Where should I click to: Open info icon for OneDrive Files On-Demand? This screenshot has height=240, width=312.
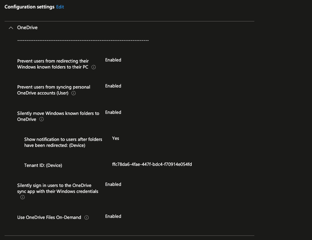pyautogui.click(x=87, y=218)
